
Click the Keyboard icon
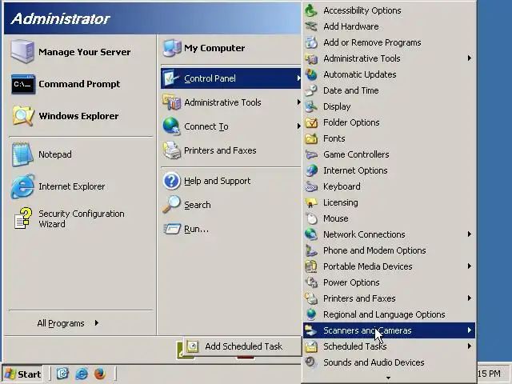tap(311, 186)
